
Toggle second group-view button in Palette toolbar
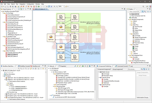pos(145,12)
